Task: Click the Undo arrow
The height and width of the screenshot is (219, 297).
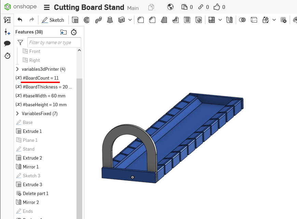Action: 20,20
